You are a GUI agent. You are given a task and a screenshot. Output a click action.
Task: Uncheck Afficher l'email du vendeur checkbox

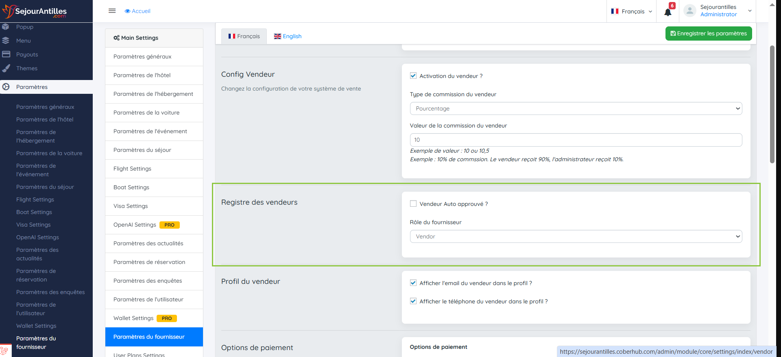pos(413,283)
